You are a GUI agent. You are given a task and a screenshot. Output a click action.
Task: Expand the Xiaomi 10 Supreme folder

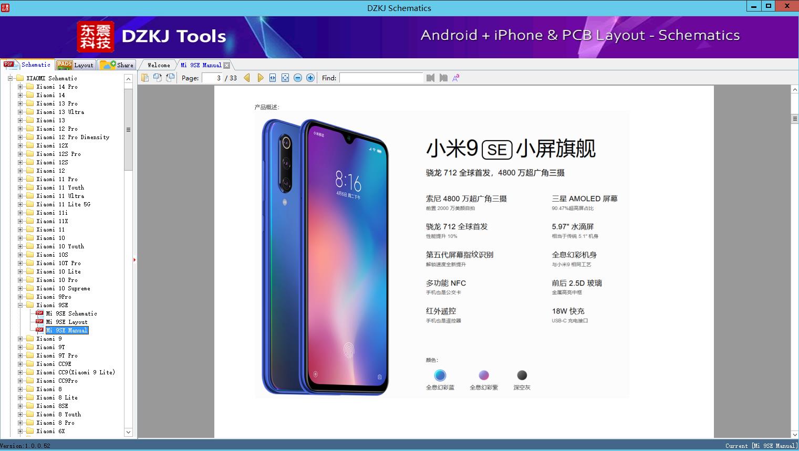20,288
